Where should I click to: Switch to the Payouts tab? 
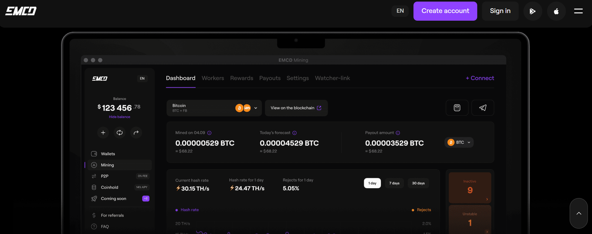click(270, 78)
